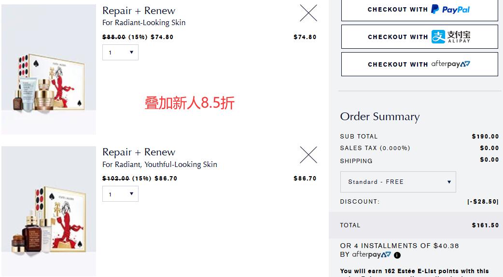The height and width of the screenshot is (277, 503).
Task: Open the first Repair + Renew product image
Action: (48, 69)
